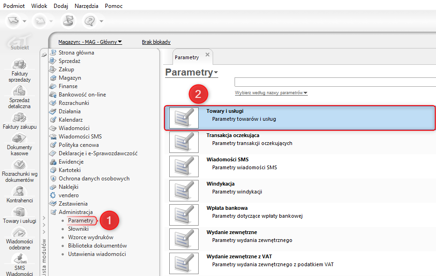The image size is (436, 276).
Task: Open the Narzędzia menu
Action: point(86,6)
